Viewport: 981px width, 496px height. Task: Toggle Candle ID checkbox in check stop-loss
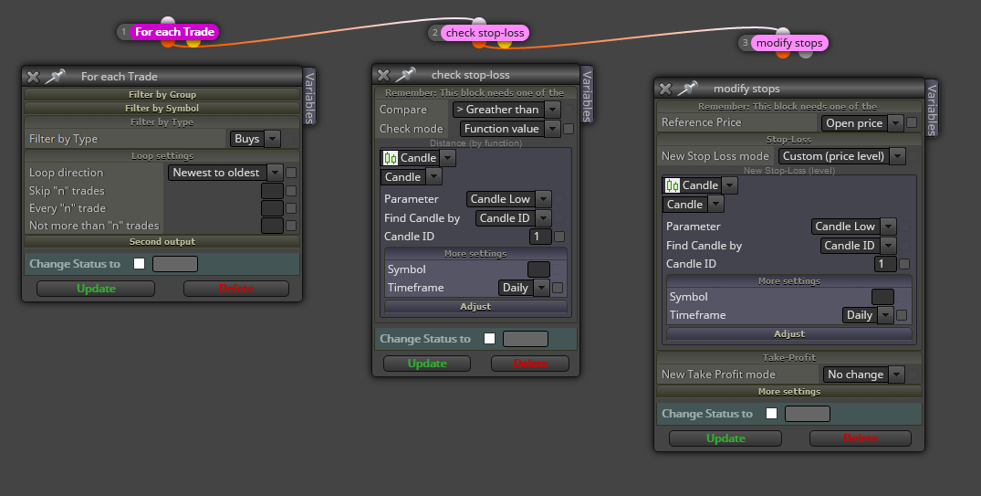[559, 237]
